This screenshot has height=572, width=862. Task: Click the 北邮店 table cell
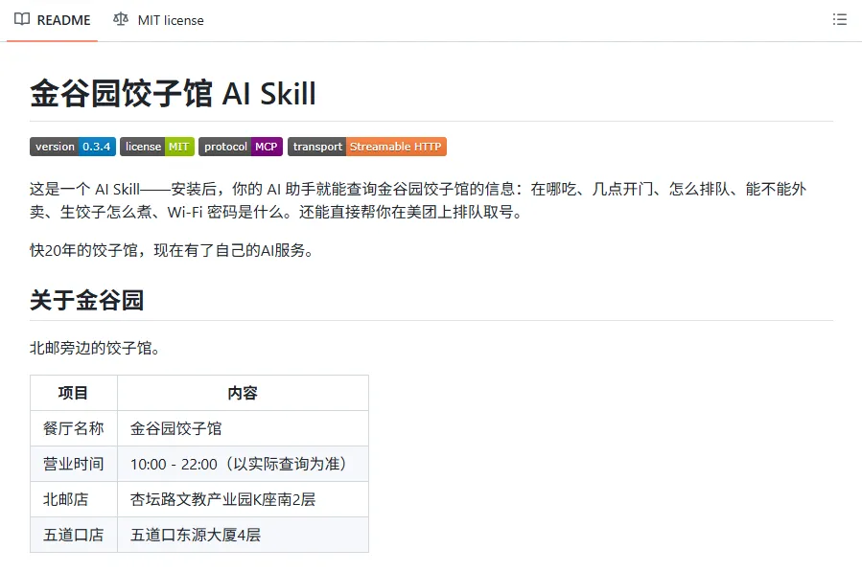point(74,499)
